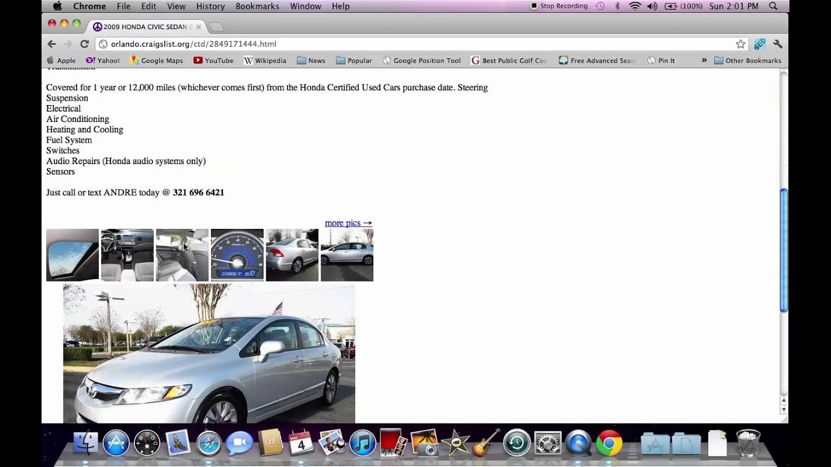831x467 pixels.
Task: Open the Wi-Fi status menu
Action: click(635, 6)
